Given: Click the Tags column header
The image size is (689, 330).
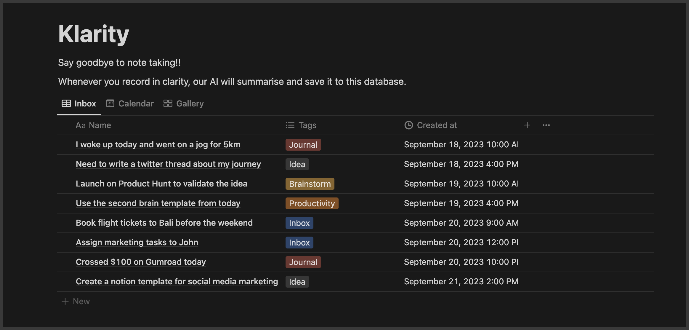Looking at the screenshot, I should (301, 125).
